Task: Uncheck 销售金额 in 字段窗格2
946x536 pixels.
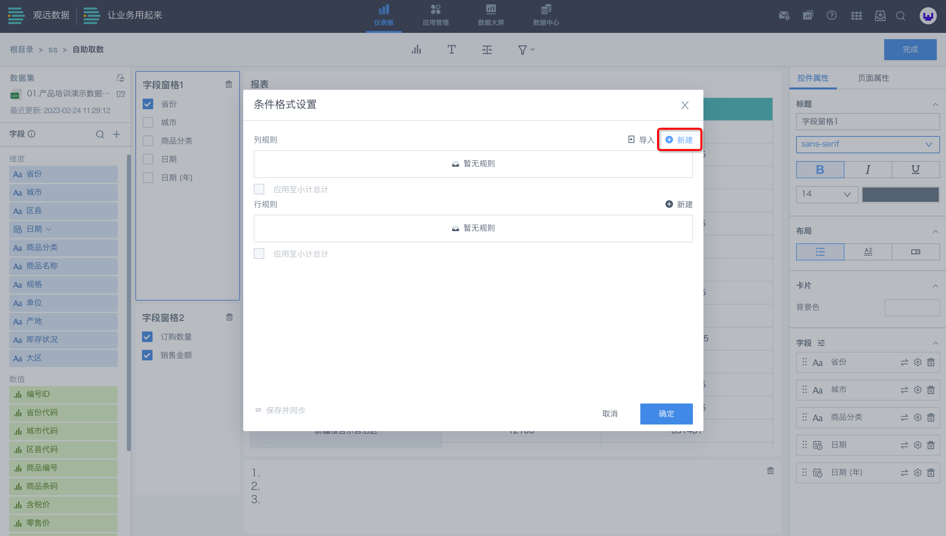Action: [147, 355]
